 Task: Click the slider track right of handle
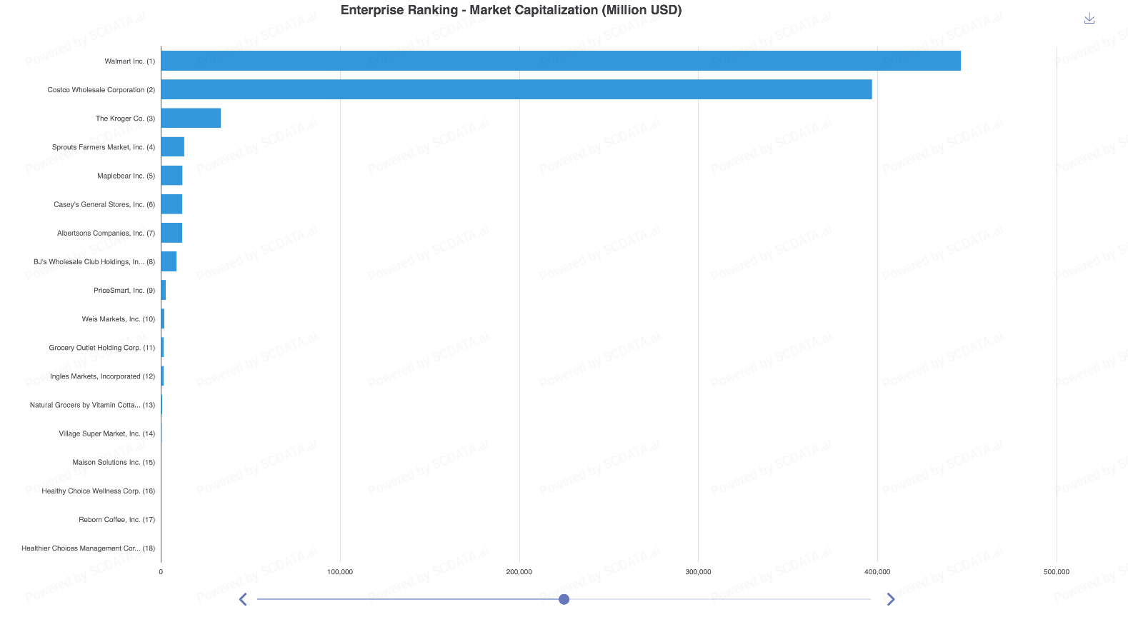tap(714, 599)
